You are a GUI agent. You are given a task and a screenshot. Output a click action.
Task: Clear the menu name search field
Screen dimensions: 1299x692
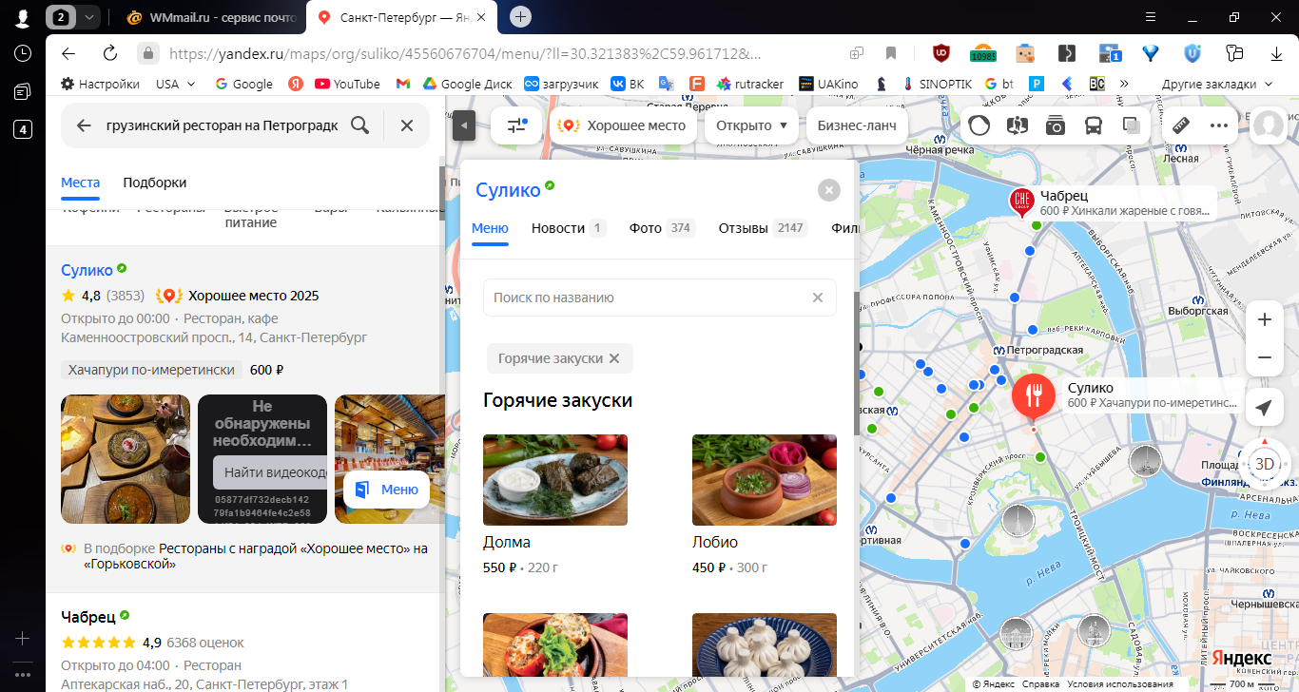coord(818,298)
